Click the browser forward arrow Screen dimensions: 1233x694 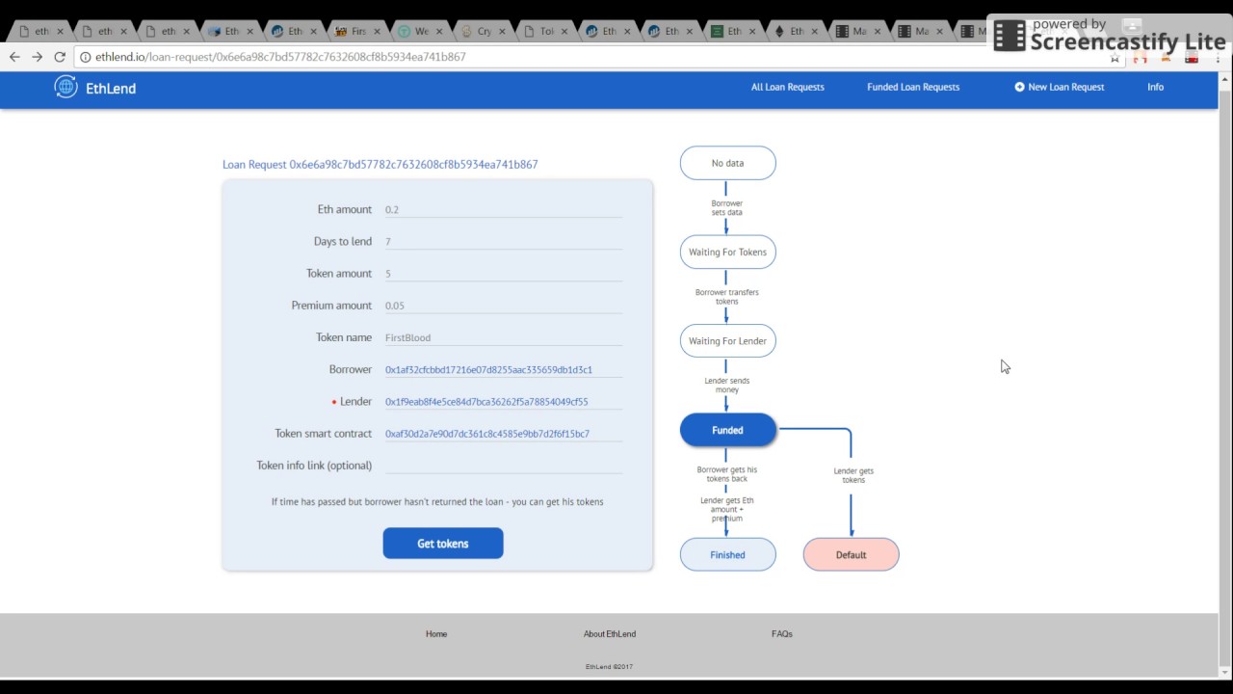pos(37,57)
